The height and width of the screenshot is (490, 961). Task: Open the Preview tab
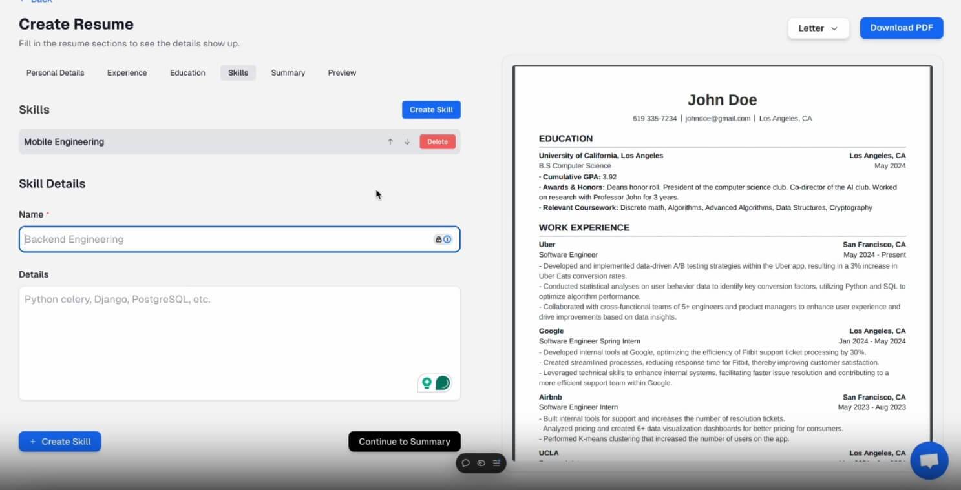[342, 73]
